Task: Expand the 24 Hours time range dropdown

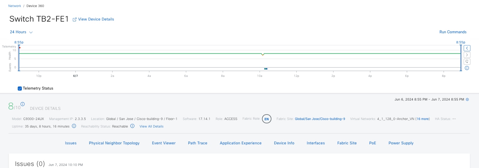Action: click(x=21, y=32)
